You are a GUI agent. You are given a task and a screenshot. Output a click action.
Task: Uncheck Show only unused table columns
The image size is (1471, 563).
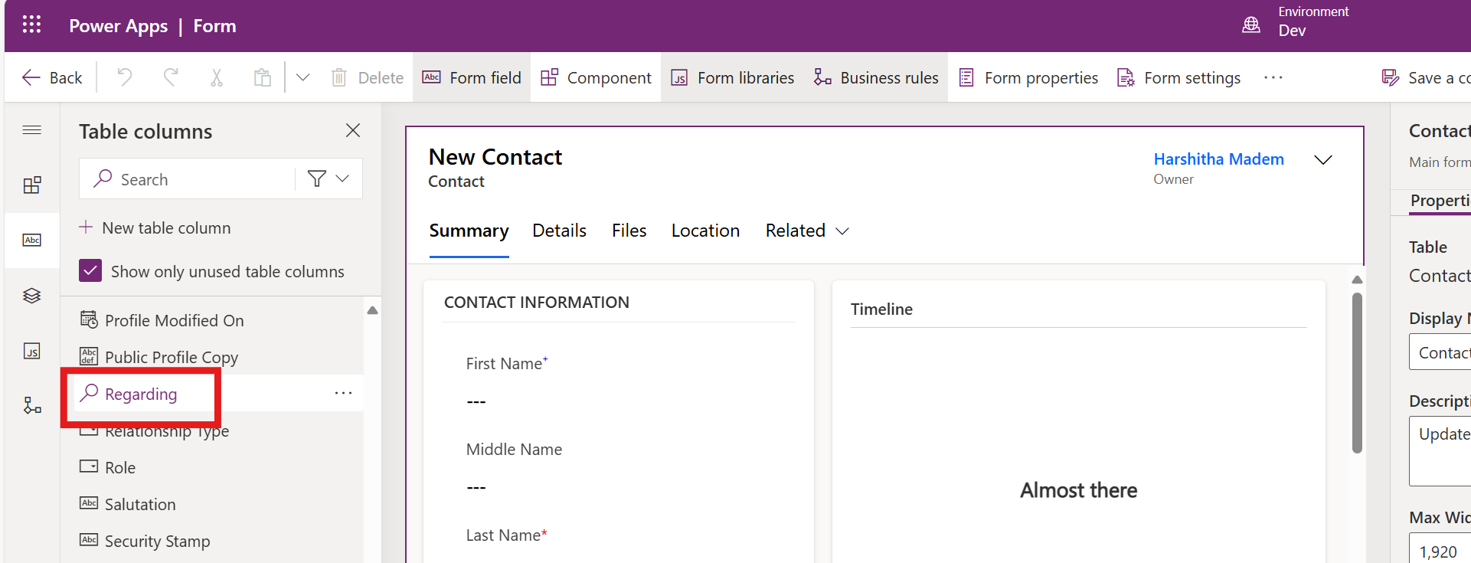pyautogui.click(x=90, y=271)
